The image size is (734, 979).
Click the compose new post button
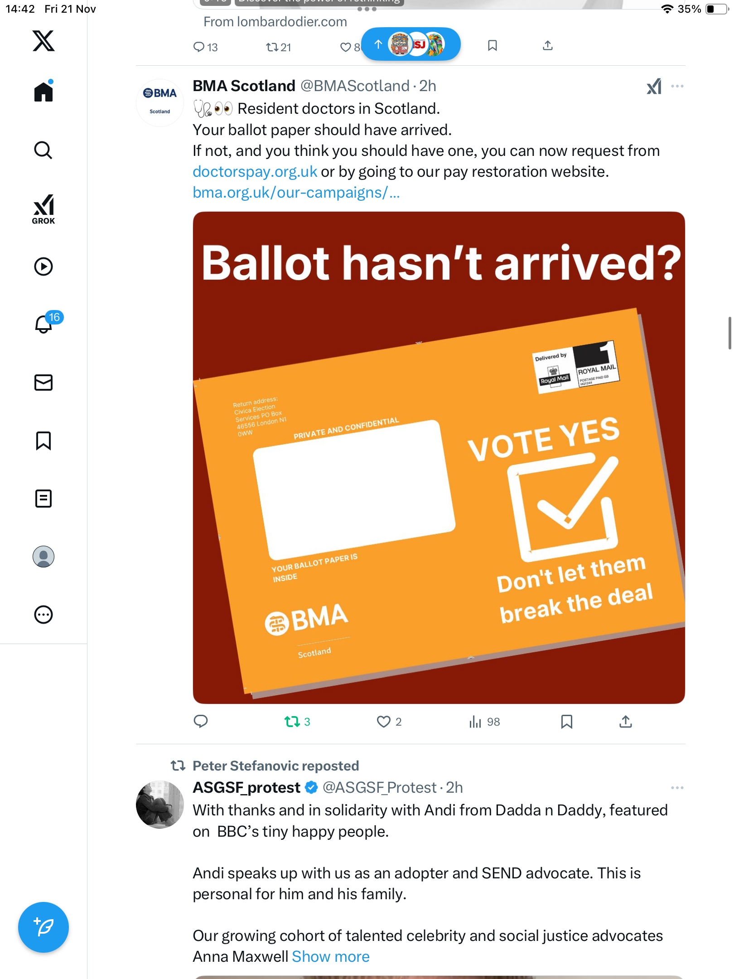pyautogui.click(x=43, y=927)
